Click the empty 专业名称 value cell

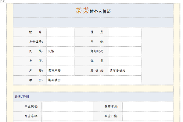(67, 116)
